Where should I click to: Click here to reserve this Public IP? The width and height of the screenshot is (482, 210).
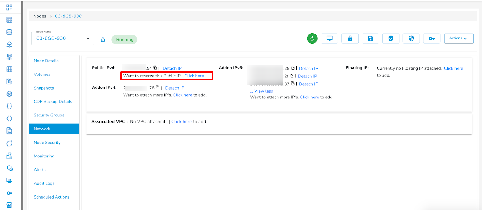click(194, 76)
